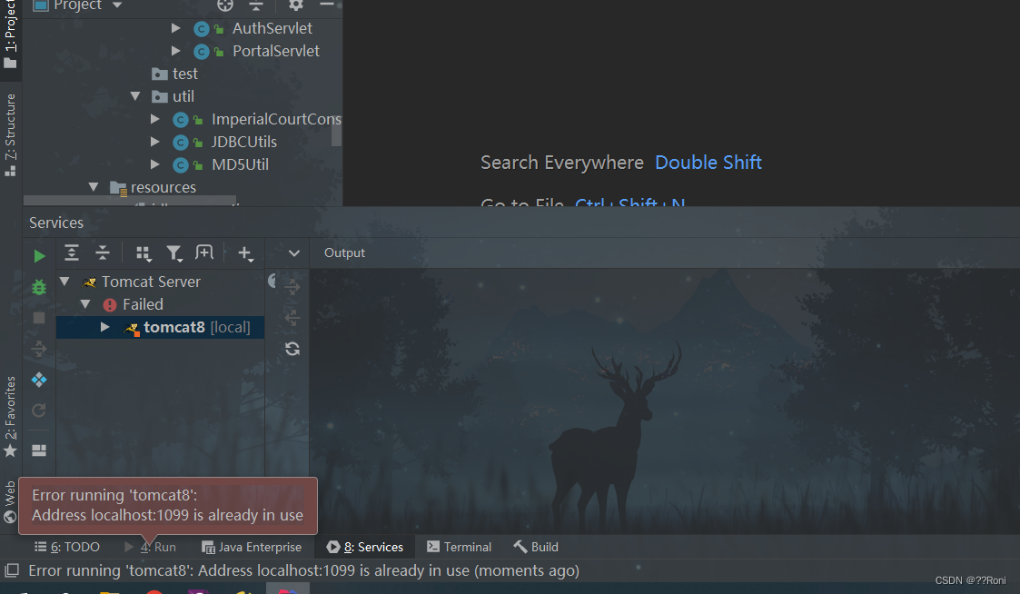The height and width of the screenshot is (594, 1020).
Task: Expand the AuthServlet class node
Action: pyautogui.click(x=175, y=28)
